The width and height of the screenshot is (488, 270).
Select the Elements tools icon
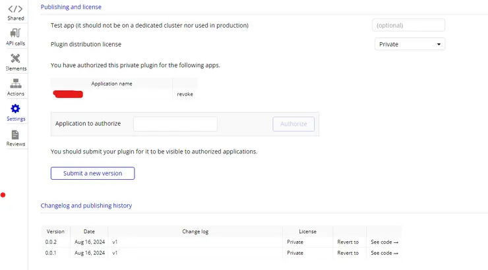16,59
